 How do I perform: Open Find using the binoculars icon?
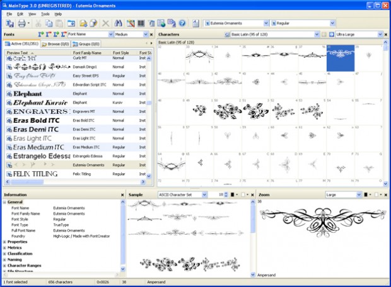click(x=118, y=23)
